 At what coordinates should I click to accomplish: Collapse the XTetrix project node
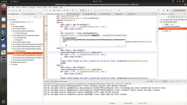pos(8,20)
